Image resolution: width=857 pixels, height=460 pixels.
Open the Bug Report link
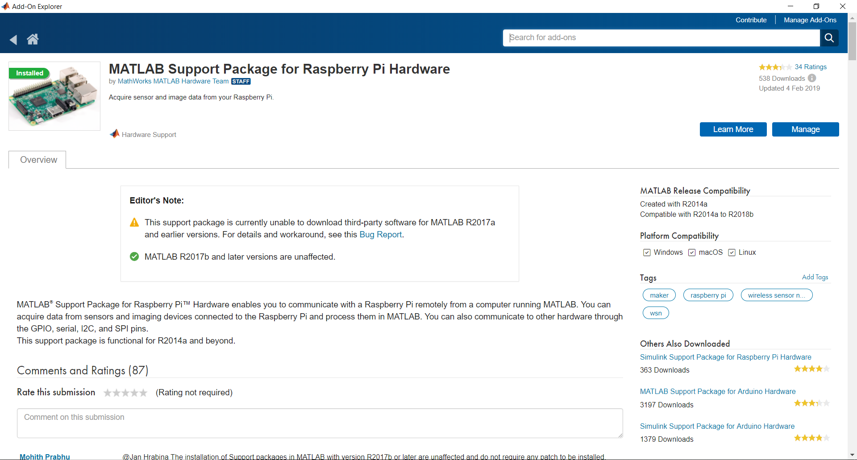point(381,235)
